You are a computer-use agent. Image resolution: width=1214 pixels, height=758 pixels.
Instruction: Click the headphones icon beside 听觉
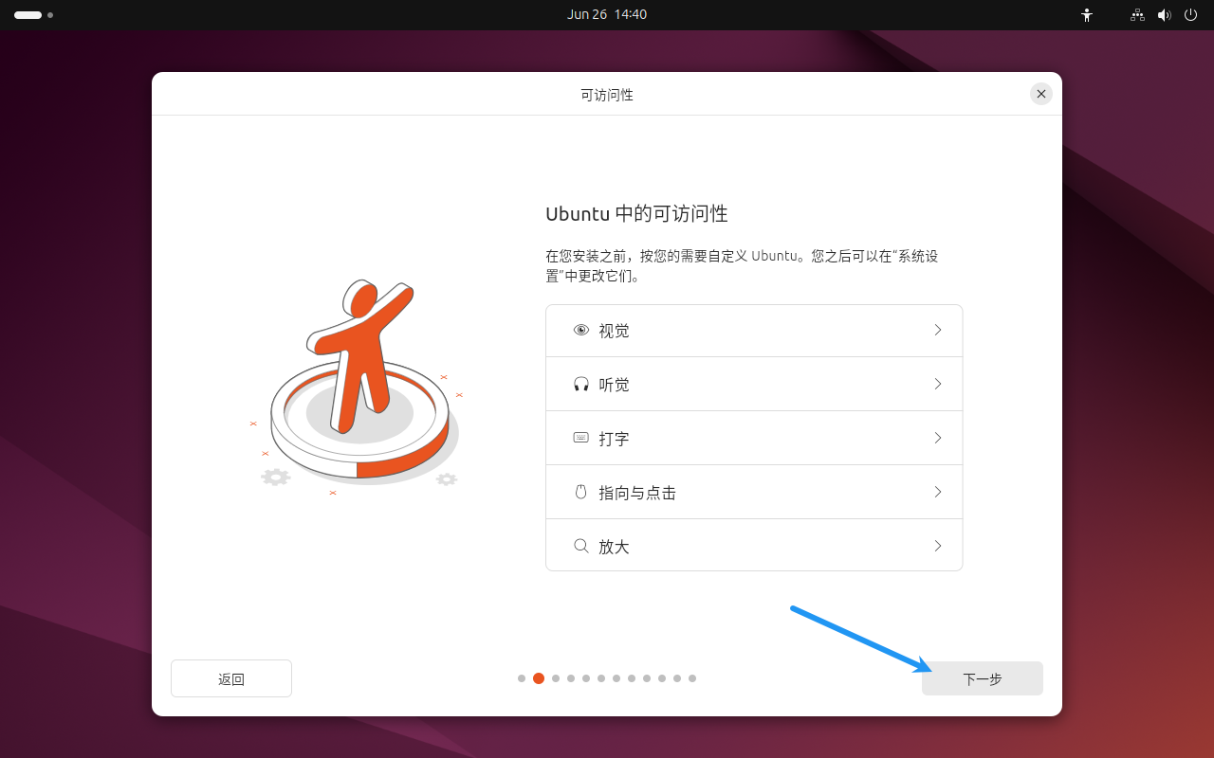pos(581,385)
